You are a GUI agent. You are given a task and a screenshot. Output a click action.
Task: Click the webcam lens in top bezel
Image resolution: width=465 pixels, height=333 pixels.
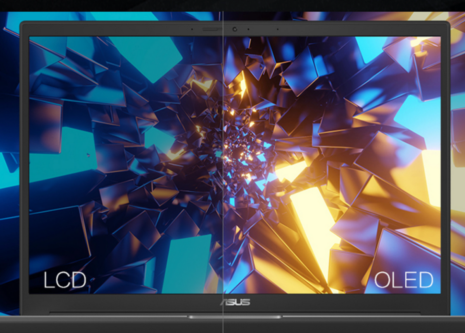[235, 29]
